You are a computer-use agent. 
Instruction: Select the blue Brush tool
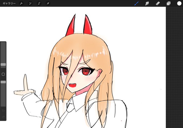136,4
